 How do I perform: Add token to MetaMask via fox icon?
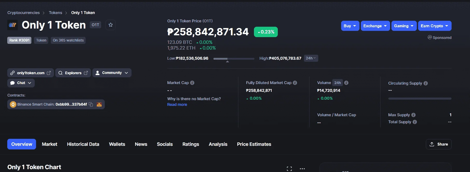[x=99, y=105]
